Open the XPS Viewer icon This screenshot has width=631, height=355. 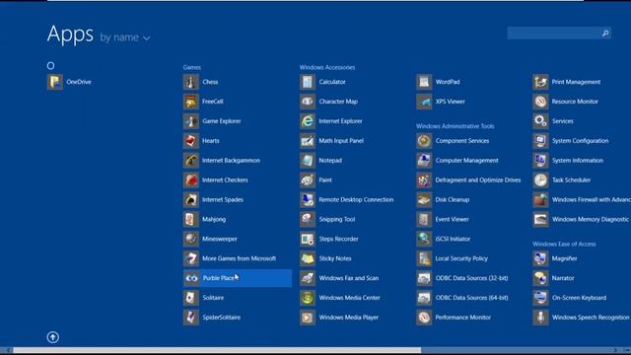point(424,102)
